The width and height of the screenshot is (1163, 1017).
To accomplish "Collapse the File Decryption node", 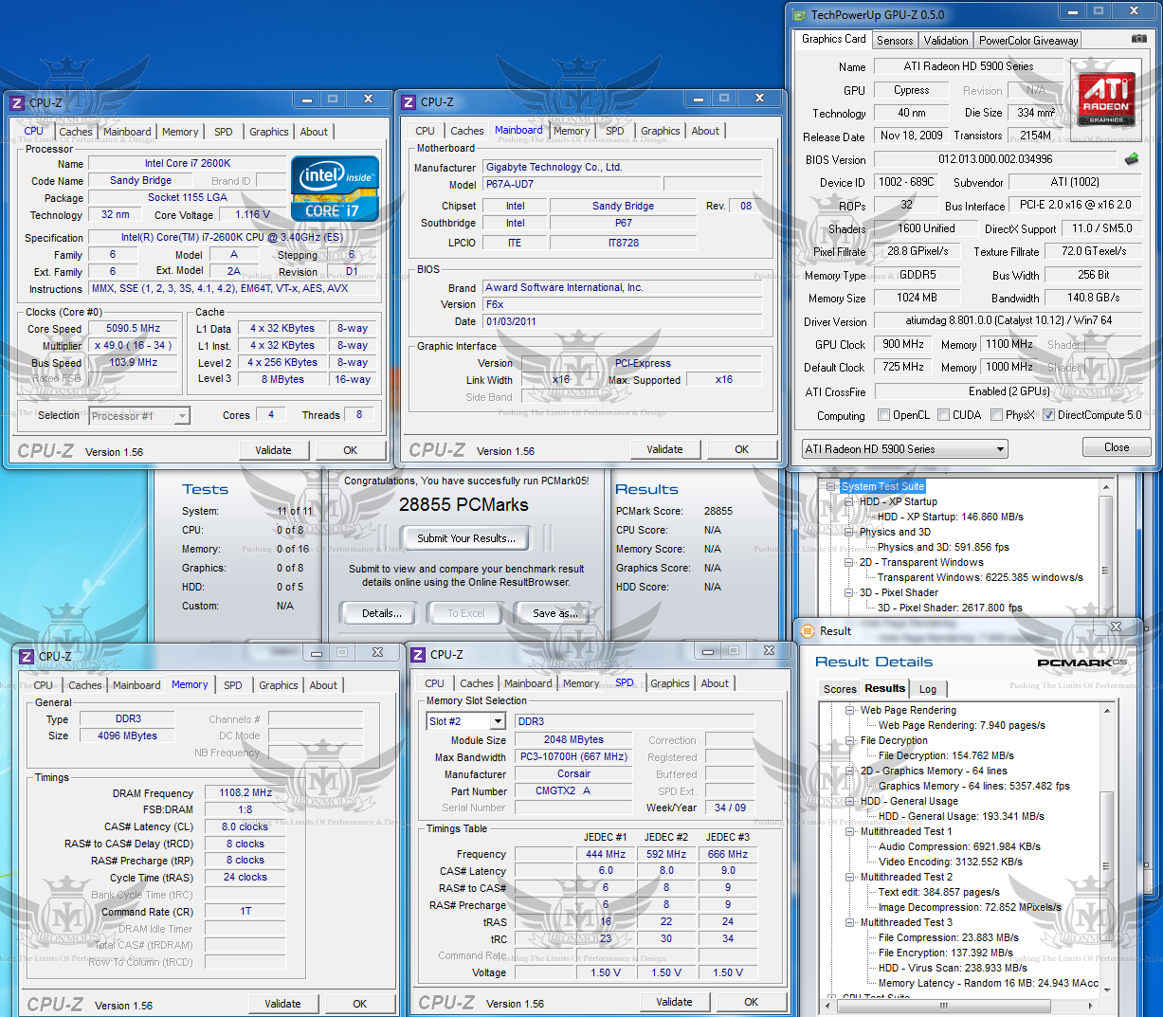I will 850,740.
